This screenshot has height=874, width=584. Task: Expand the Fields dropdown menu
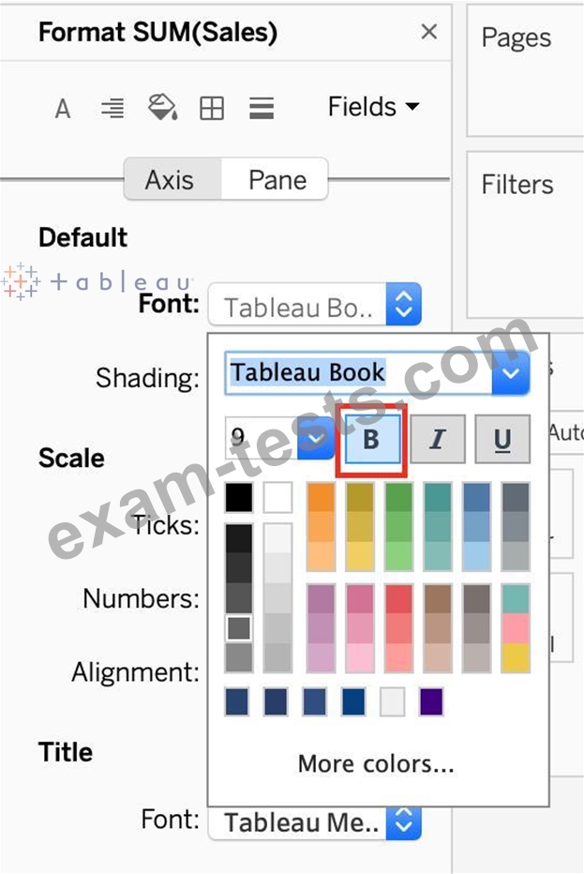coord(373,107)
